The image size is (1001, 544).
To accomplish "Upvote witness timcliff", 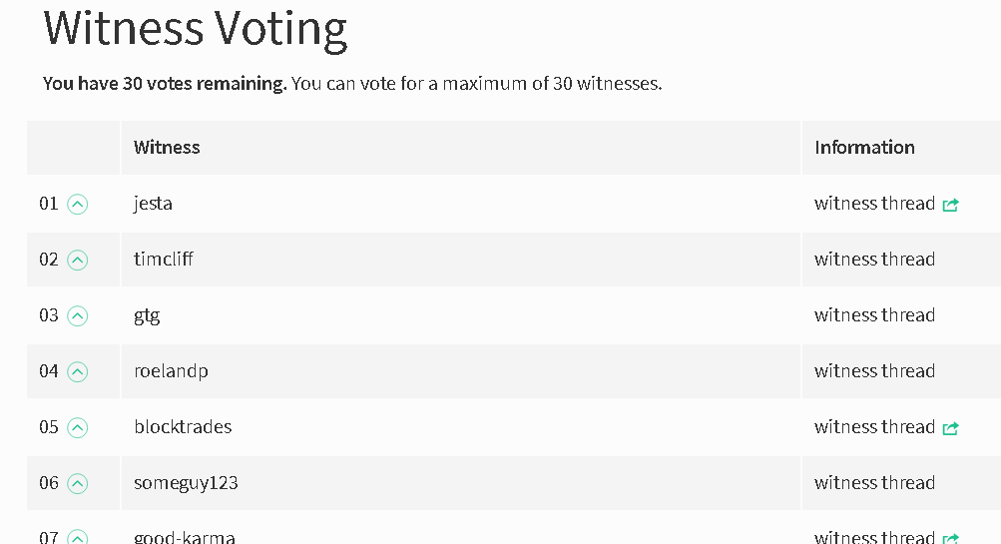I will [x=77, y=261].
